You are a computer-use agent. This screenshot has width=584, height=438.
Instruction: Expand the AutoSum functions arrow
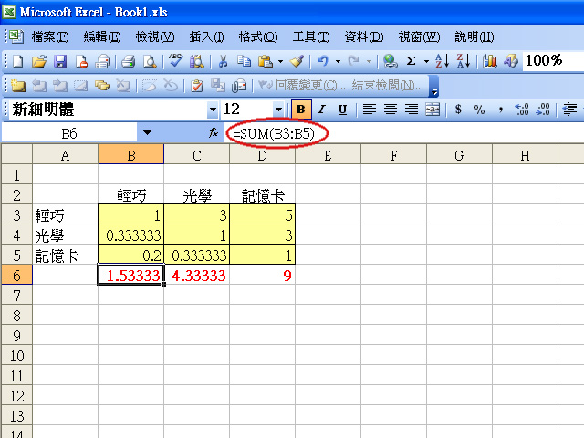[426, 61]
